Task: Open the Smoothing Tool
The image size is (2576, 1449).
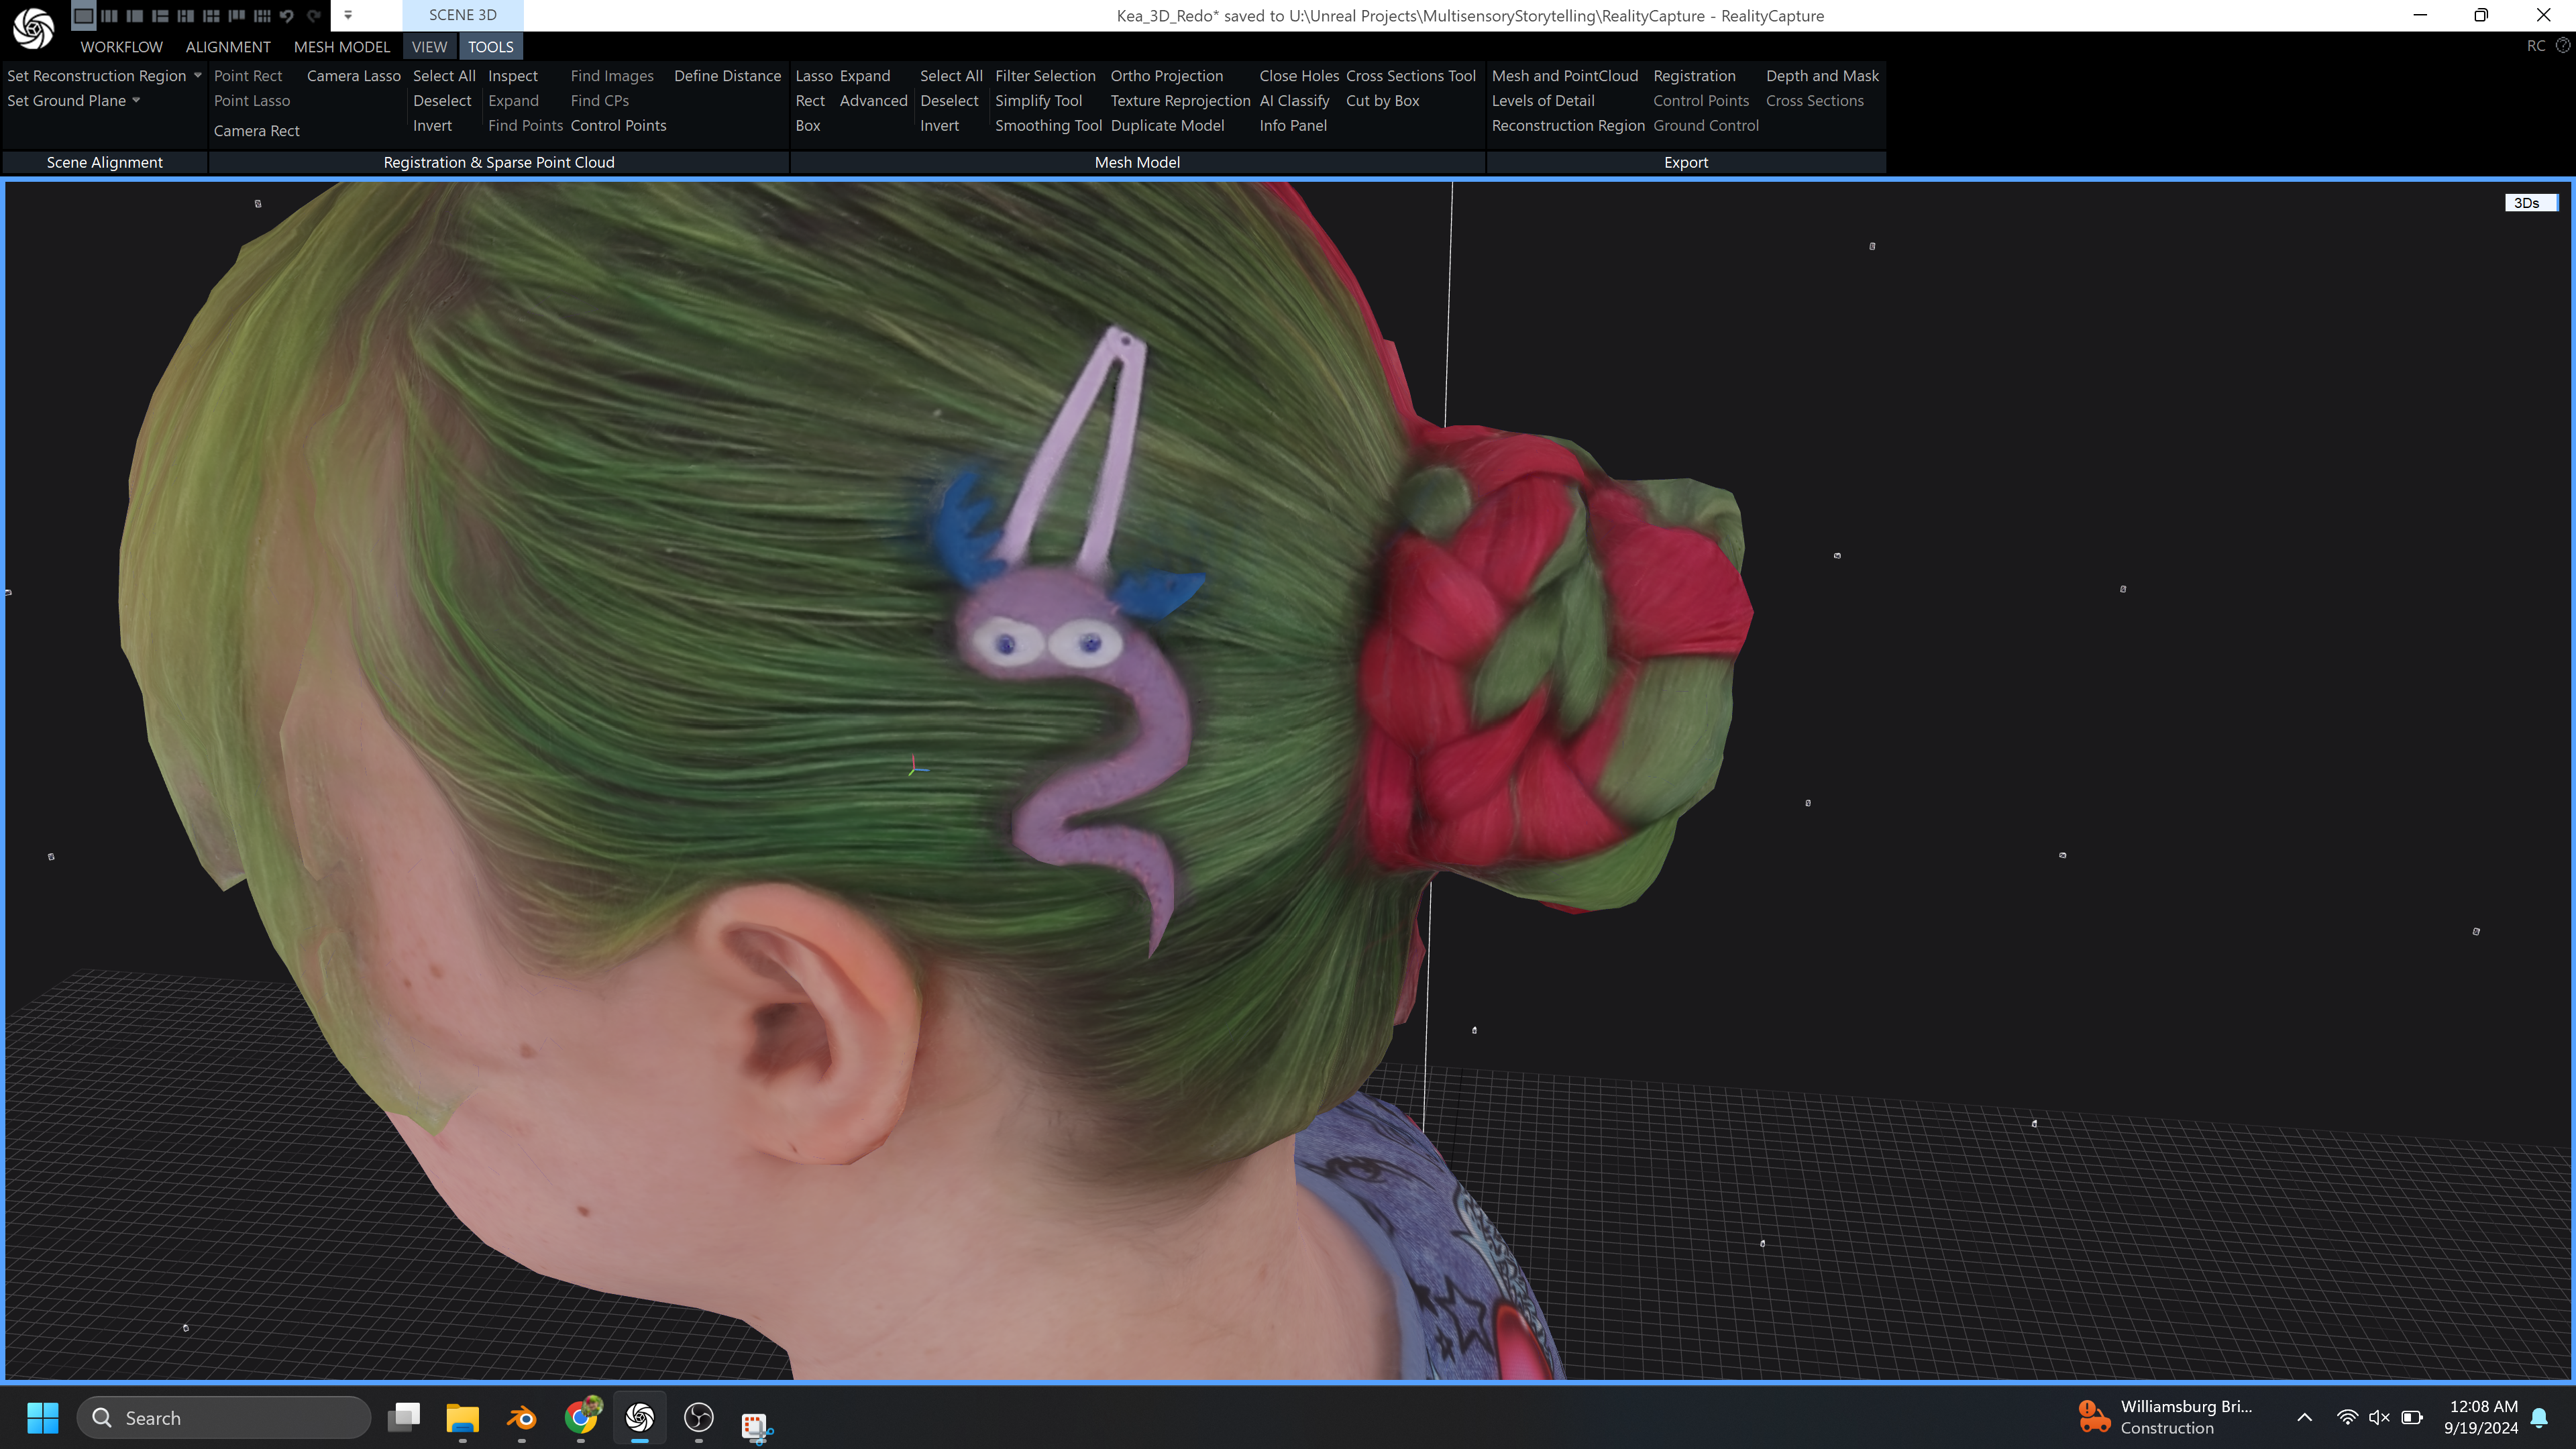Action: pyautogui.click(x=1049, y=126)
